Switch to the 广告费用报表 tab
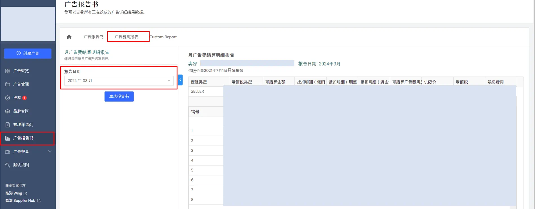 (126, 37)
